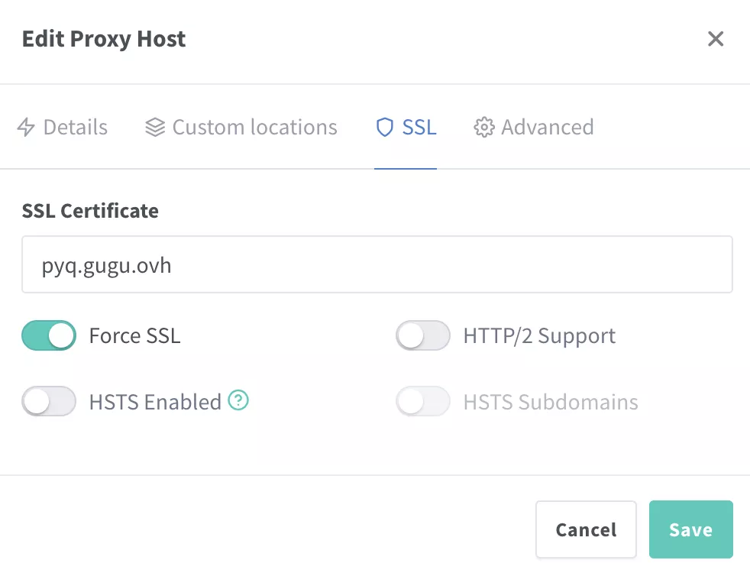Image resolution: width=750 pixels, height=573 pixels.
Task: Click the gear icon beside Advanced
Action: pos(483,127)
